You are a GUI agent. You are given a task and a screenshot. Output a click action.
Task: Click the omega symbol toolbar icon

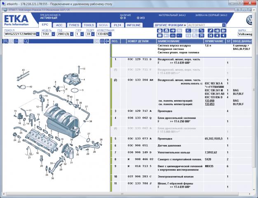pos(167,31)
